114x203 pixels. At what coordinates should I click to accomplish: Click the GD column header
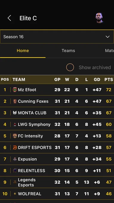(x=97, y=79)
